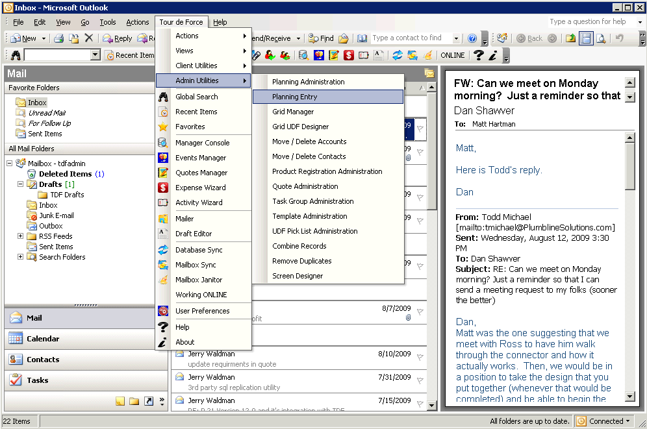Screen dimensions: 647x429
Task: Toggle the follow-up flag on the 8/7/2009 message
Action: 420,312
